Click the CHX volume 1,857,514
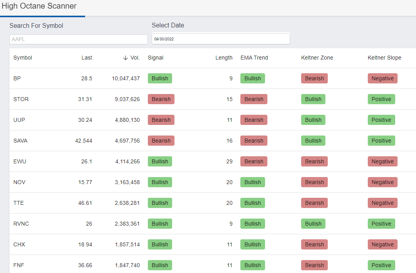The width and height of the screenshot is (416, 273). [x=127, y=244]
